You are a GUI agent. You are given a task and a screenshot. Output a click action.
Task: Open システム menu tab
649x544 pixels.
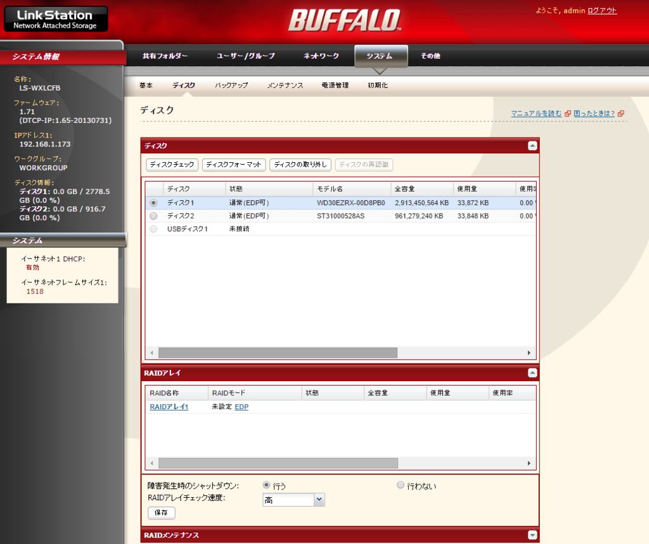pos(381,56)
